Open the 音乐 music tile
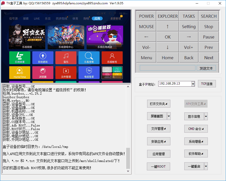 tap(66, 58)
